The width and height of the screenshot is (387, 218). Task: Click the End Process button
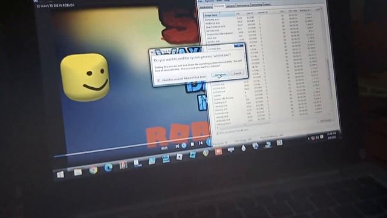325,121
